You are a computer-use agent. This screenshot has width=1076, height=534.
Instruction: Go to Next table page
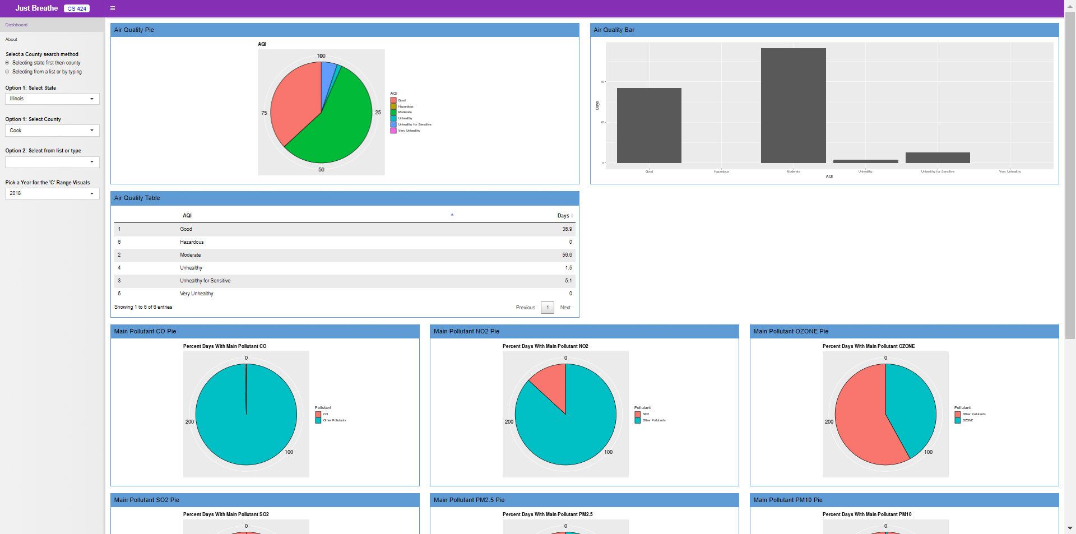click(x=565, y=308)
